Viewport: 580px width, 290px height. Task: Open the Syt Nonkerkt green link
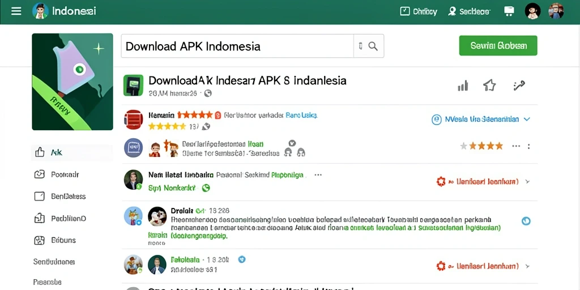point(172,188)
